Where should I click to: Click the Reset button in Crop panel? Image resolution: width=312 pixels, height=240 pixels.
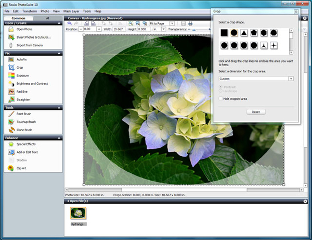(x=255, y=111)
